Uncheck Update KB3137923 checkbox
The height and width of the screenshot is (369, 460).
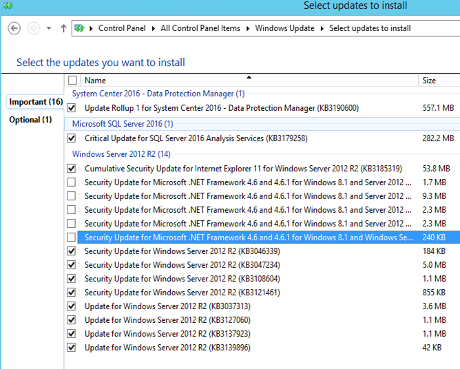pos(72,334)
